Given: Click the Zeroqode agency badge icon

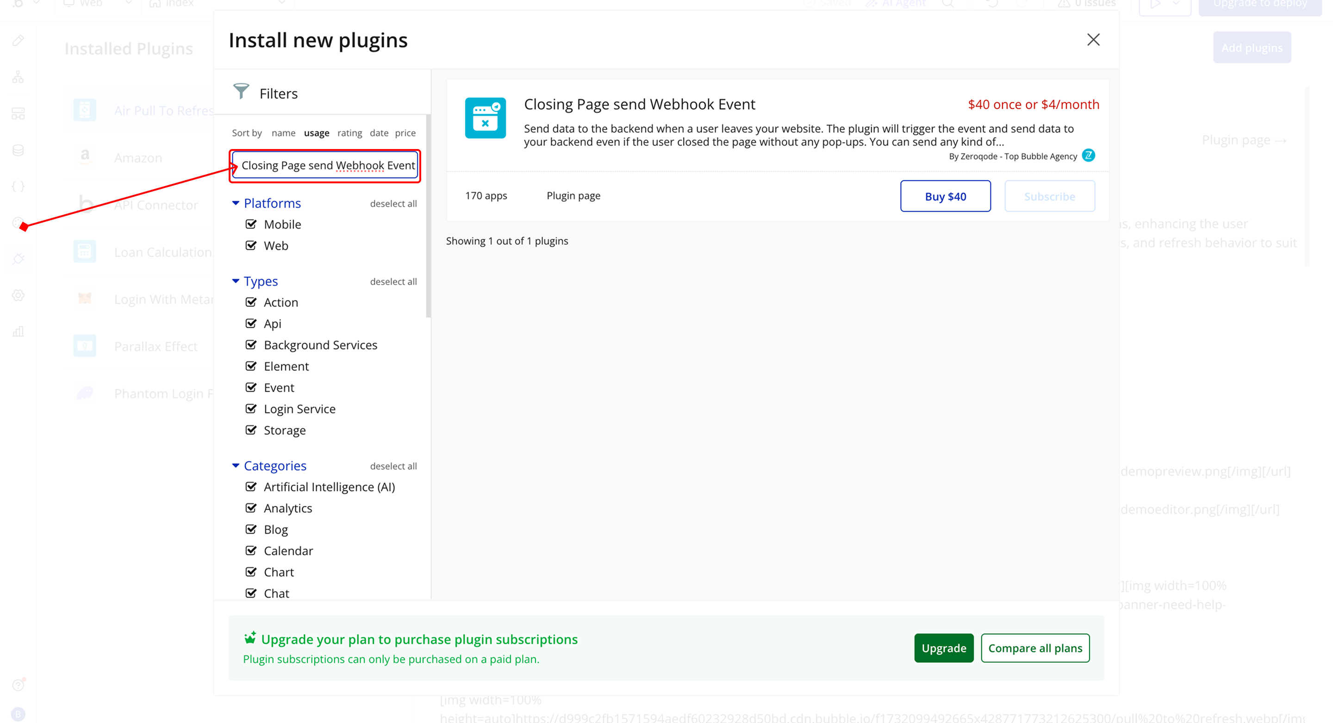Looking at the screenshot, I should (1088, 155).
